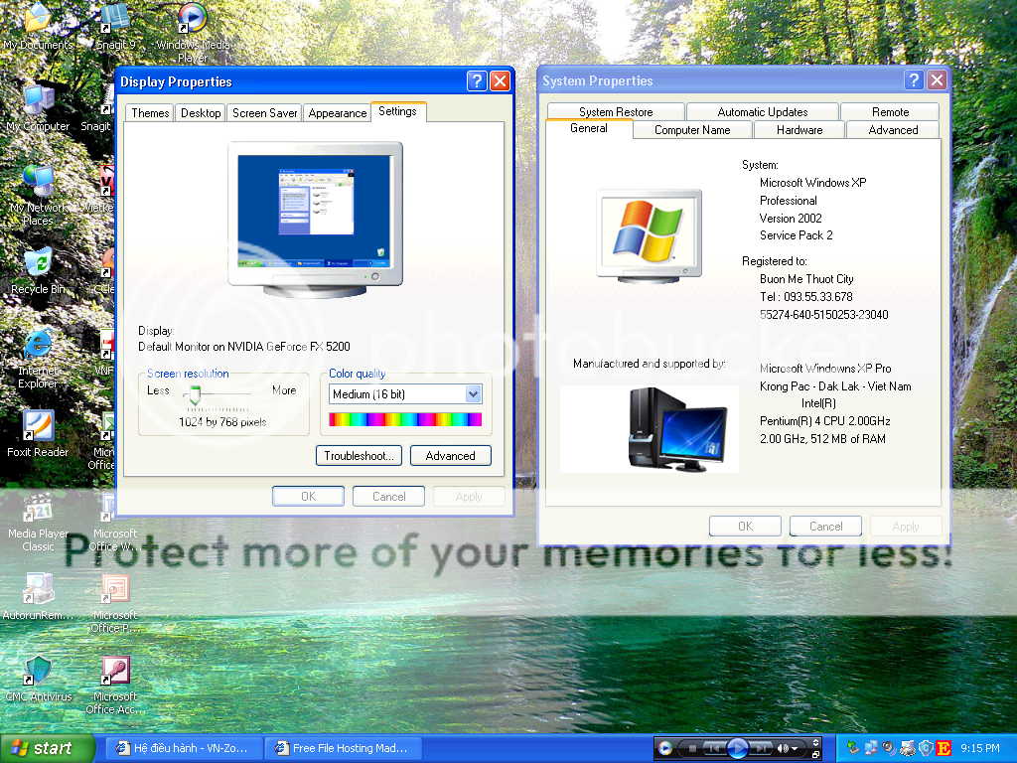1017x763 pixels.
Task: Click Windows XP logo image in System Properties
Action: pos(649,236)
